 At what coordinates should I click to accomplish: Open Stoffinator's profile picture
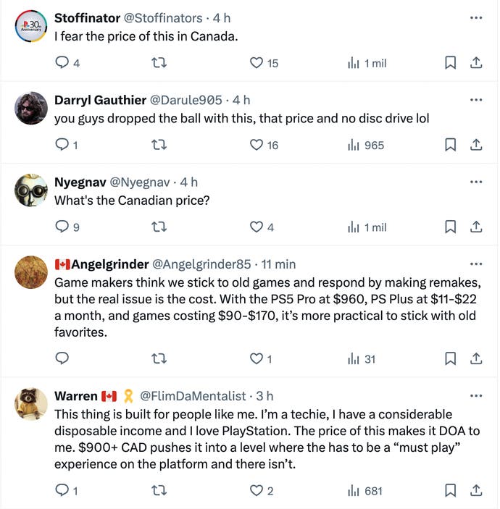(x=31, y=25)
